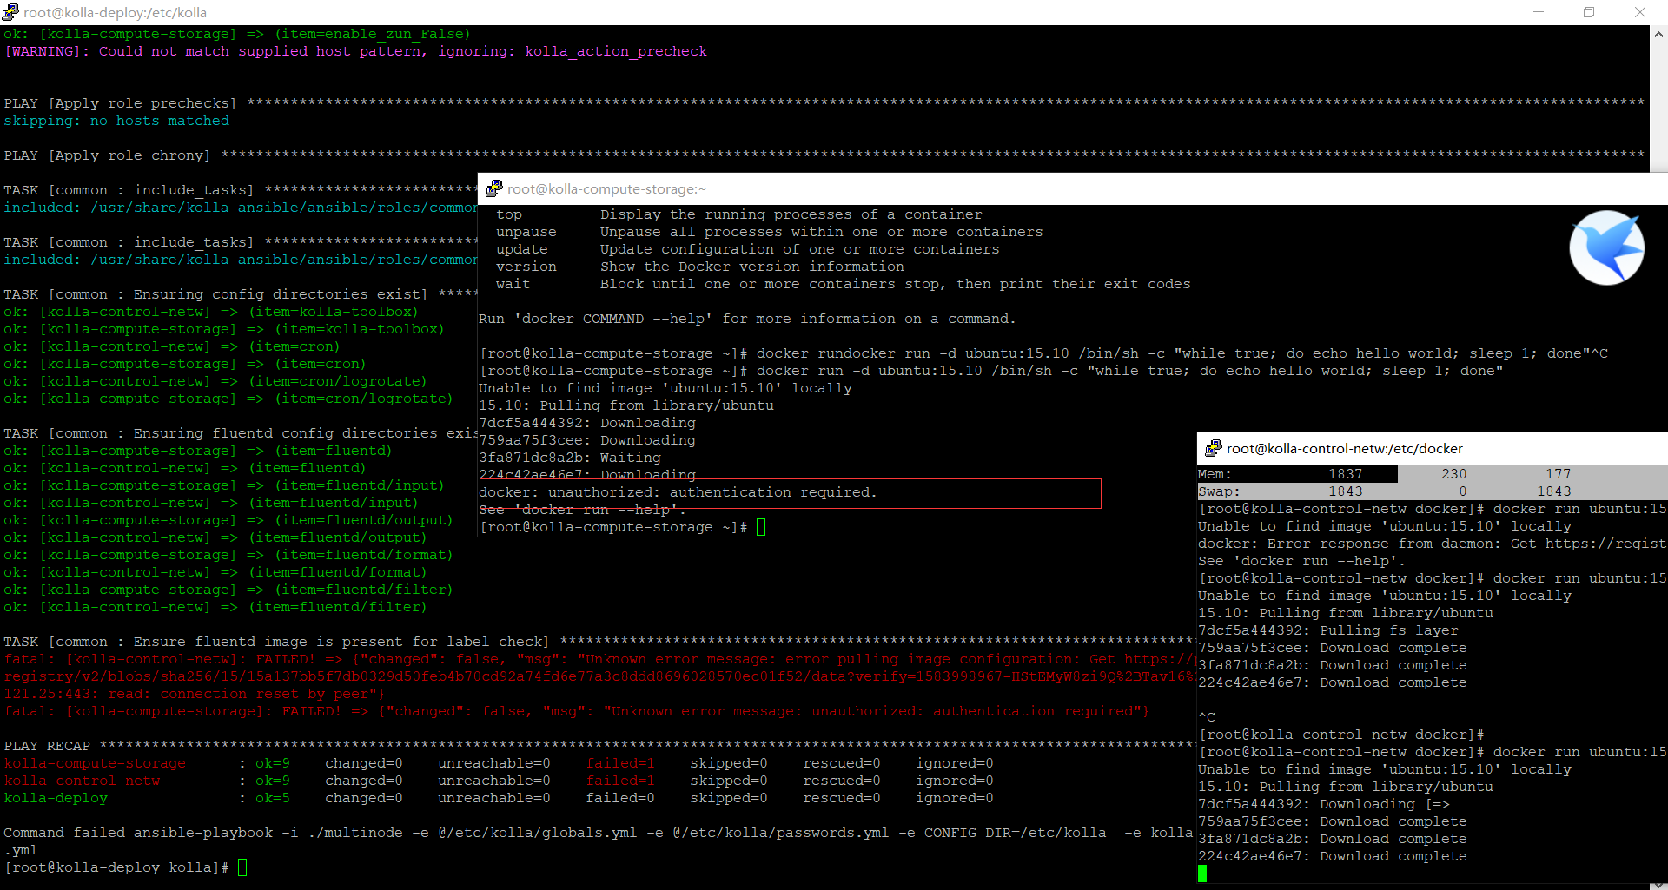Close the kolla-deploy terminal window
1668x890 pixels.
point(1640,12)
